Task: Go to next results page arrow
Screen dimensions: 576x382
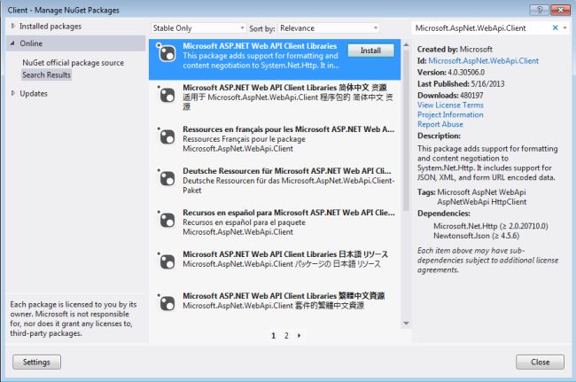Action: point(299,335)
